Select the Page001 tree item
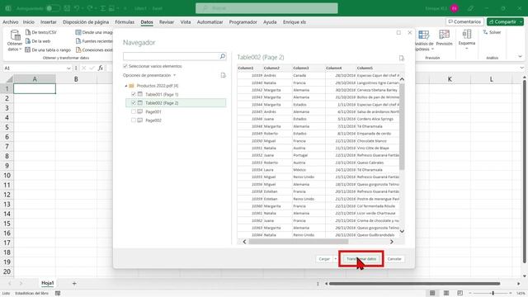Screen dimensions: 528x297 [153, 111]
